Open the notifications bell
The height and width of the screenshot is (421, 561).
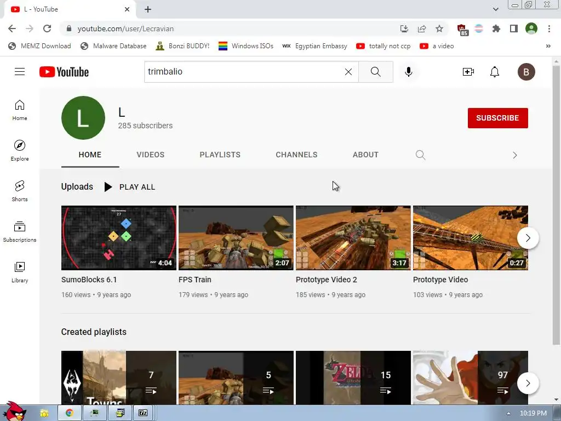pos(495,72)
